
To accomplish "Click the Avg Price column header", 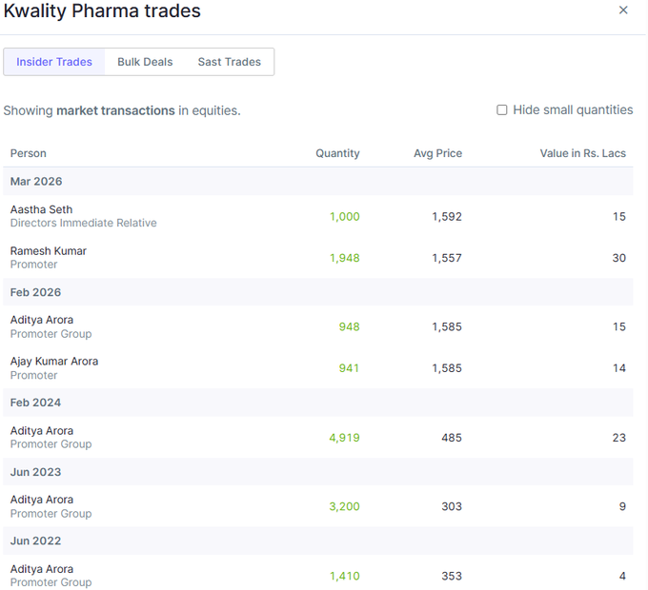I will point(437,153).
